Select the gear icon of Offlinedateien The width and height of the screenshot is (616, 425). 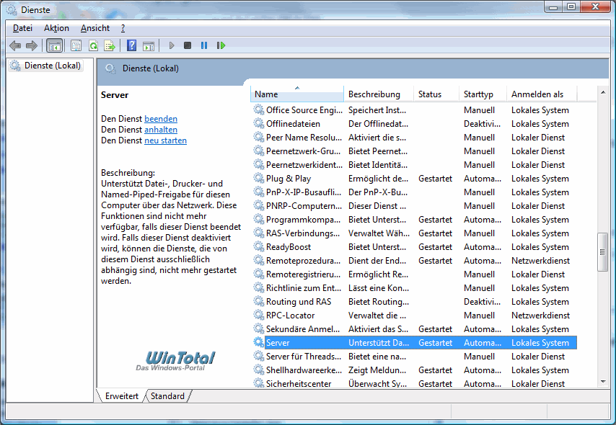click(x=258, y=123)
